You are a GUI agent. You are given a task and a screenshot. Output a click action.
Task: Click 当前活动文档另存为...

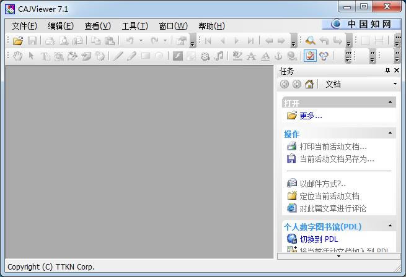(x=337, y=159)
